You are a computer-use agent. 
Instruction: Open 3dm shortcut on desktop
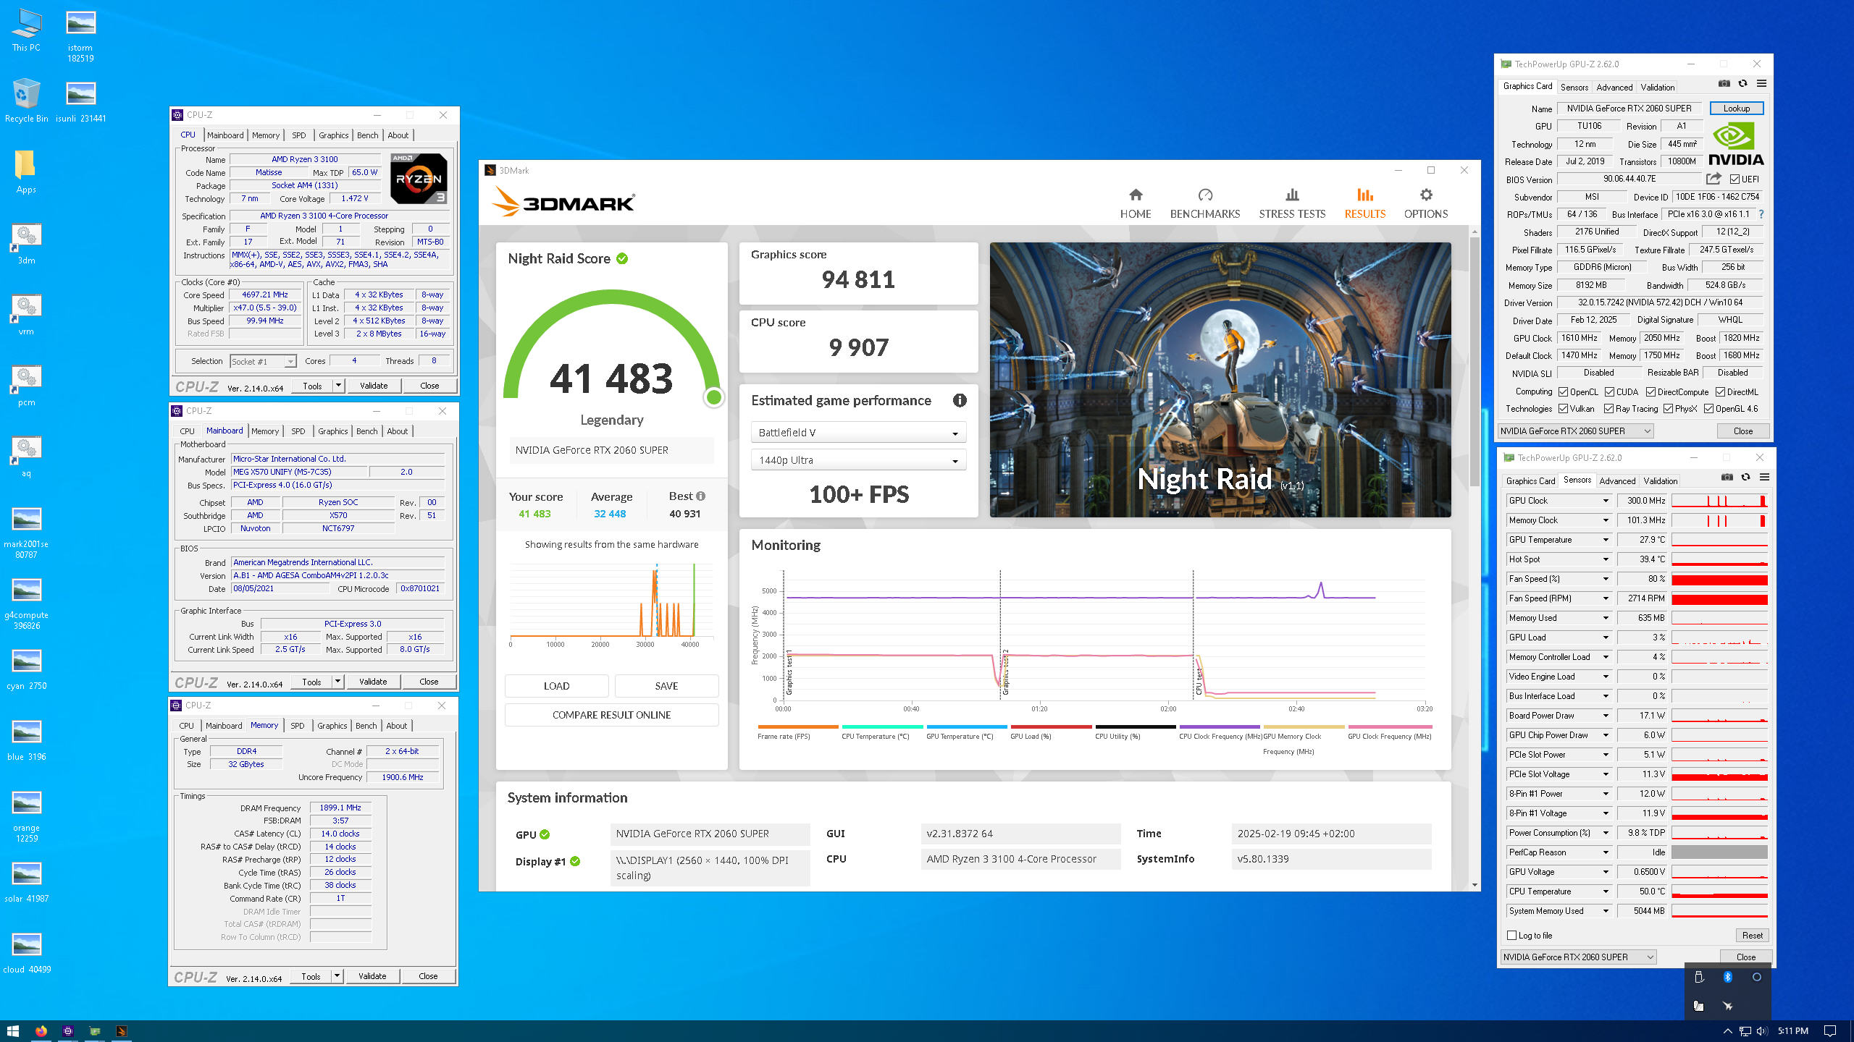[26, 243]
